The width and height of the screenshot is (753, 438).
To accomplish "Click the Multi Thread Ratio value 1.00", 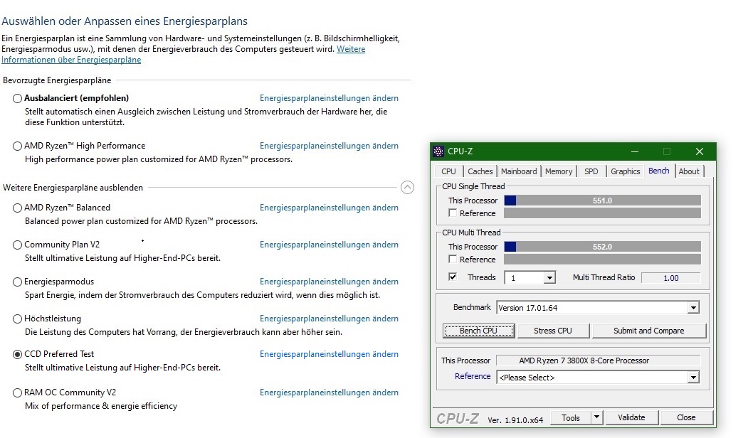I will (x=671, y=278).
